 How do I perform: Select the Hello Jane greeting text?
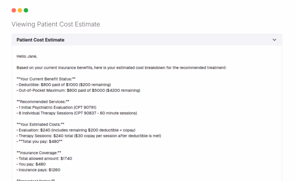27,56
